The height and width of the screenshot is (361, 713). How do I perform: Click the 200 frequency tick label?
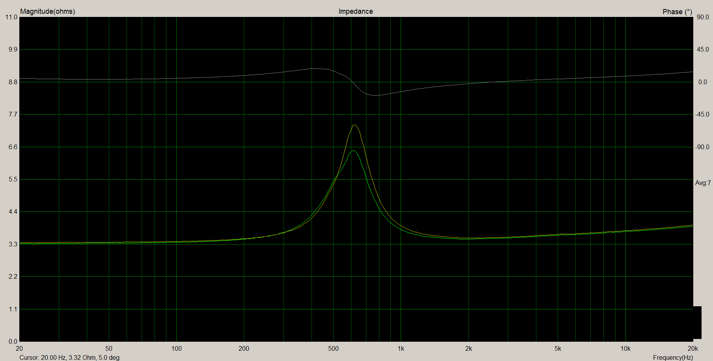(x=244, y=348)
